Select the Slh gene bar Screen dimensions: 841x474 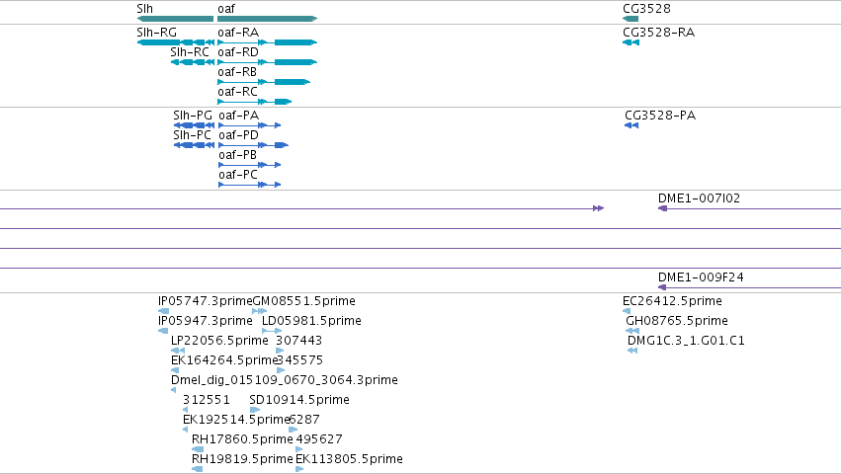175,19
